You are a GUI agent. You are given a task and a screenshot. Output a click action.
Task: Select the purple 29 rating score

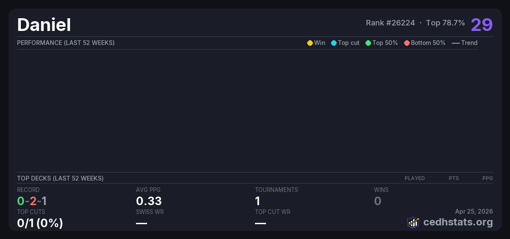point(482,25)
